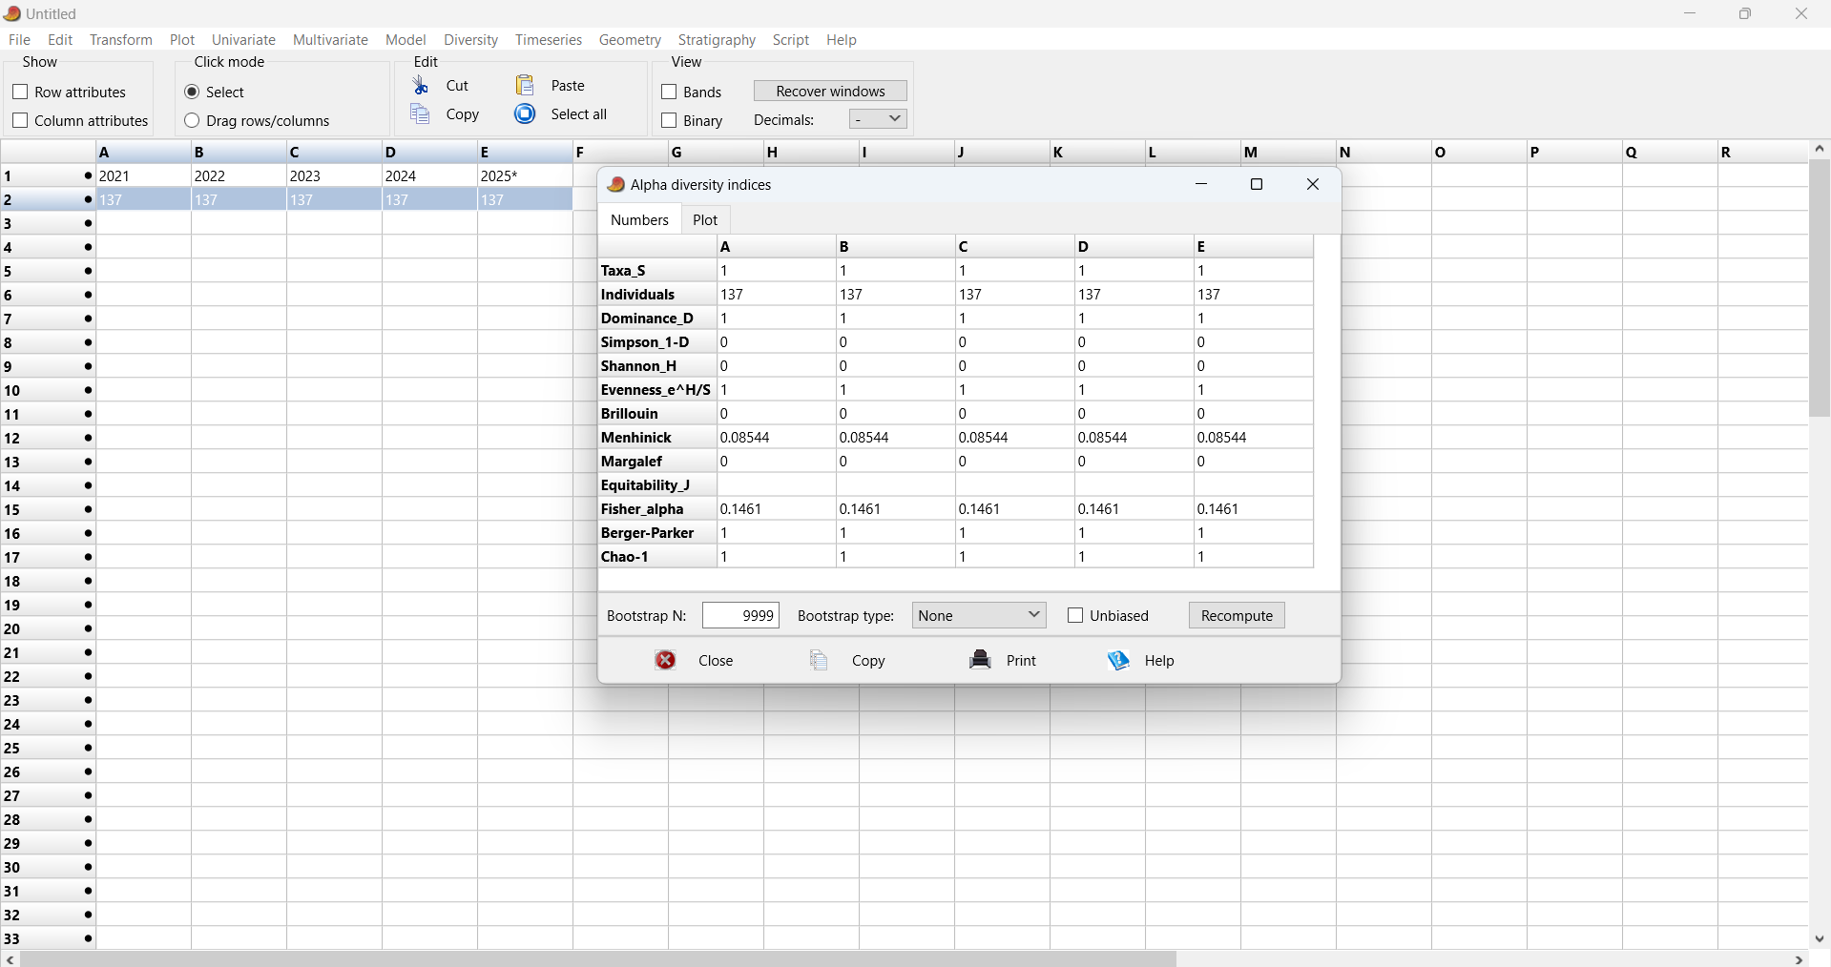Enable Row attributes checkbox
Image resolution: width=1831 pixels, height=967 pixels.
tap(20, 93)
